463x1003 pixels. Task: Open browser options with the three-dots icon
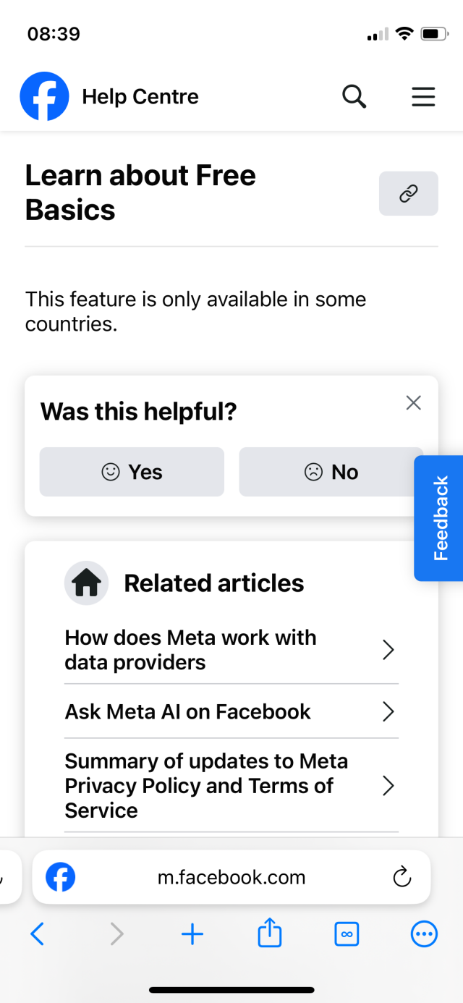[424, 934]
